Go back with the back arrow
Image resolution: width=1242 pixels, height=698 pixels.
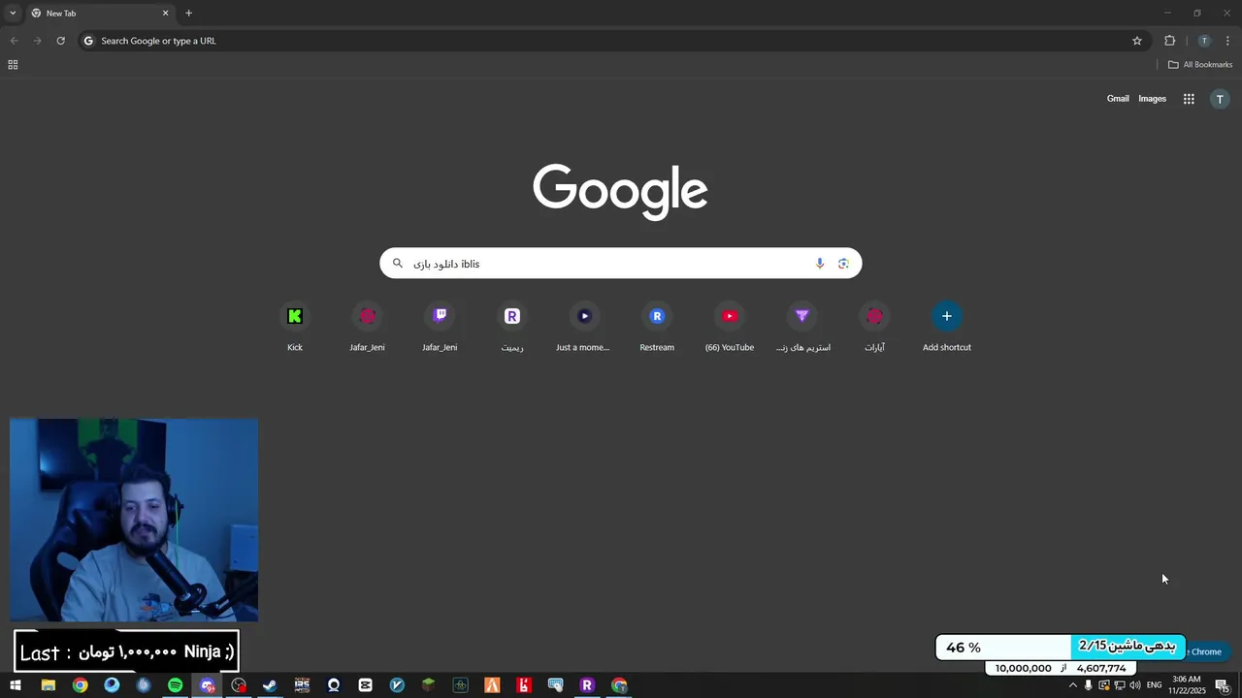pos(14,41)
